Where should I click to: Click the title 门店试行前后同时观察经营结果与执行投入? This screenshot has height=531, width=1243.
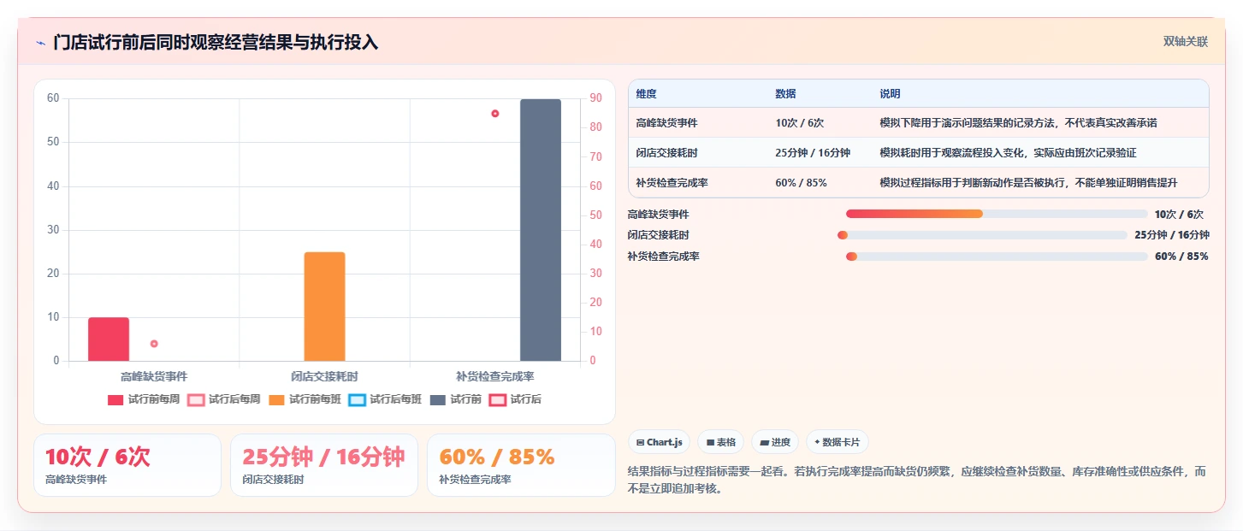click(216, 43)
